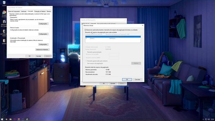Click Cancelar in Opções de Desempenho window
The height and width of the screenshot is (121, 215).
click(113, 83)
